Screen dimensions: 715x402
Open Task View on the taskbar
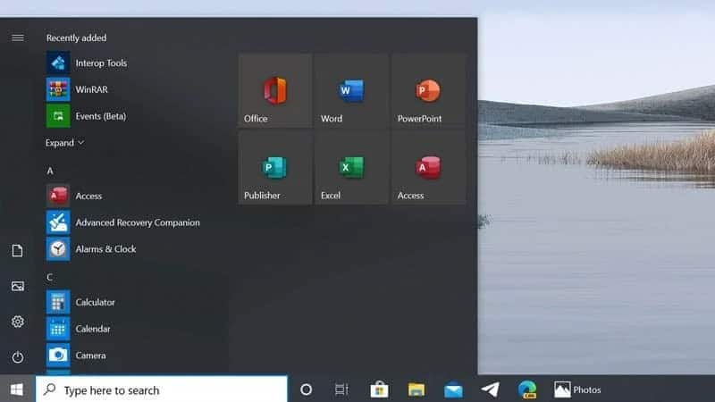[341, 389]
